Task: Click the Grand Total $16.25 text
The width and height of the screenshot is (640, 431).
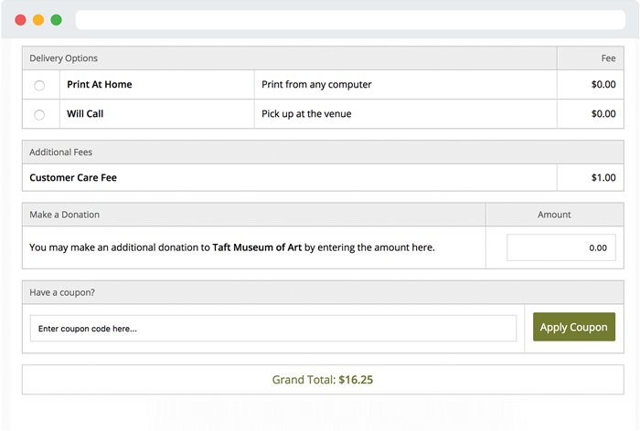Action: click(x=322, y=380)
